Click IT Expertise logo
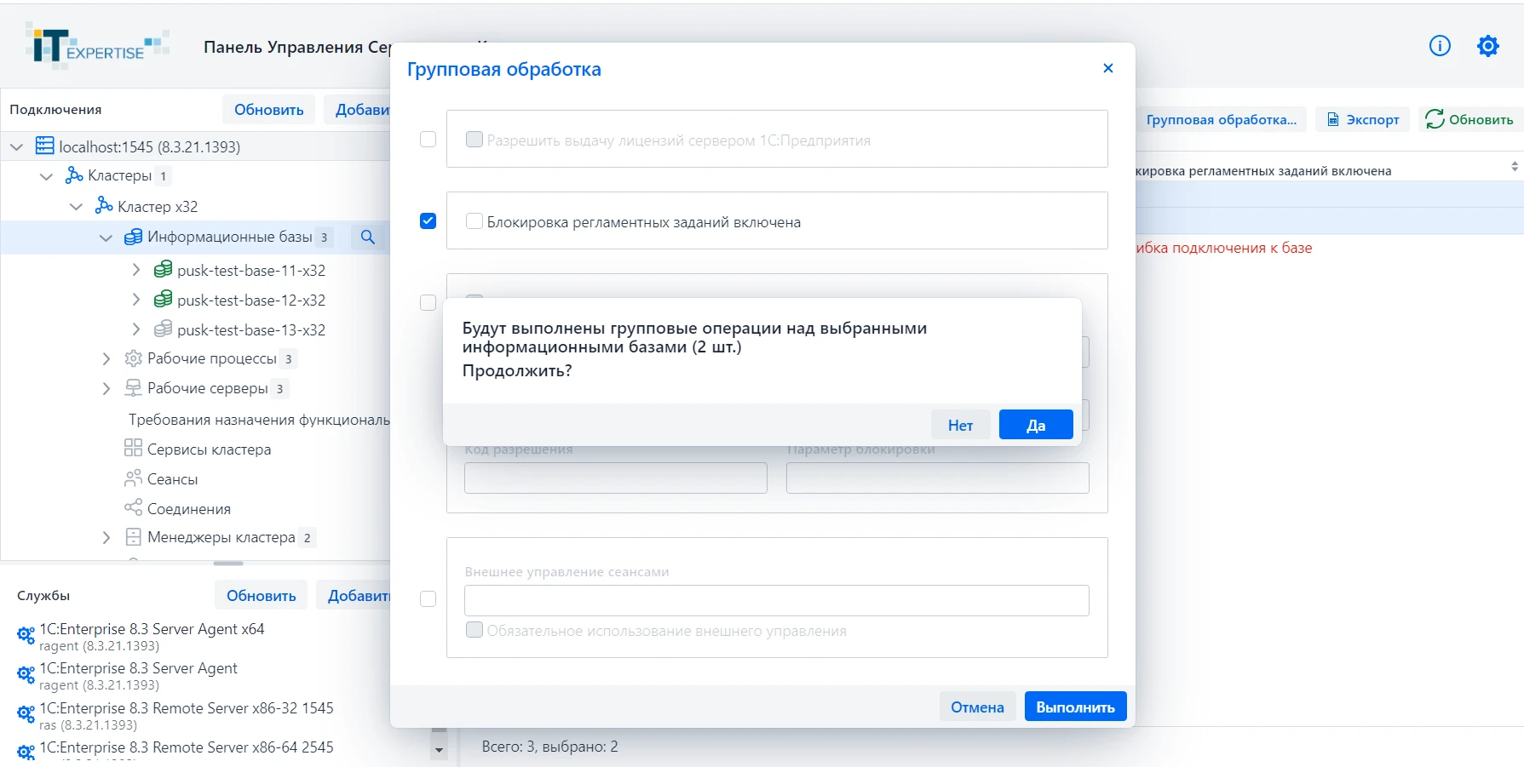 coord(97,45)
